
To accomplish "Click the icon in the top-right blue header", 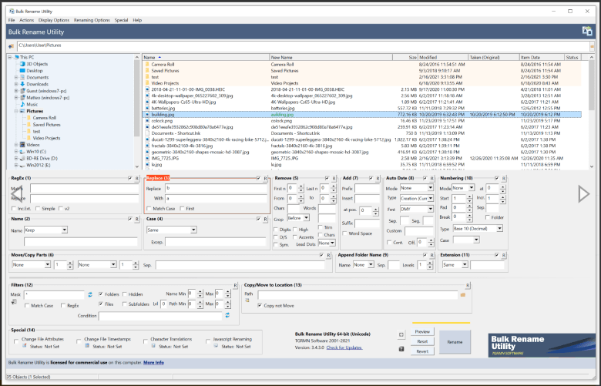I will point(587,31).
